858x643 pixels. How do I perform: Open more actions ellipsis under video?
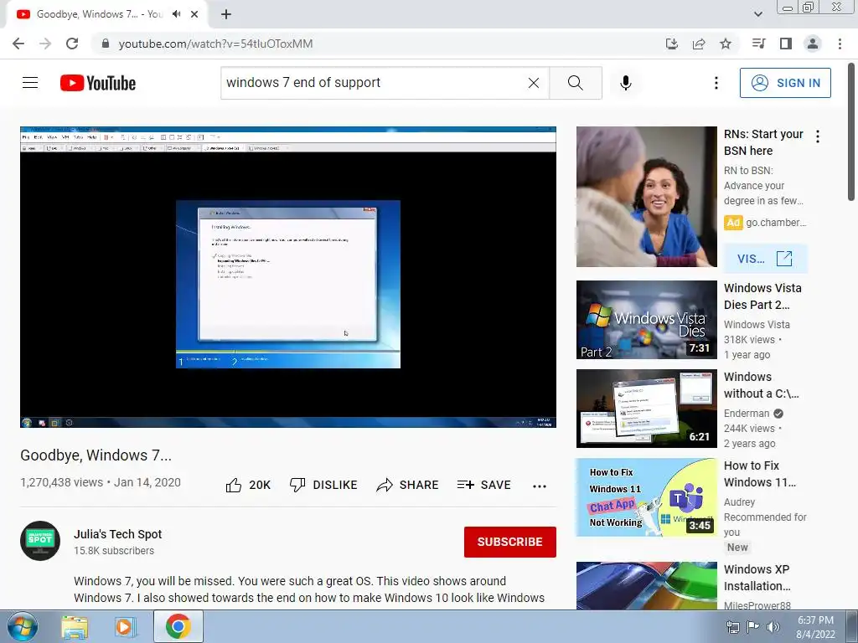pyautogui.click(x=540, y=486)
